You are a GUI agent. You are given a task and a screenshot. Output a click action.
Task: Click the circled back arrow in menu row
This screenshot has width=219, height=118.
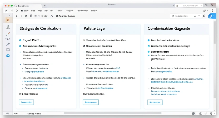(x=6, y=11)
